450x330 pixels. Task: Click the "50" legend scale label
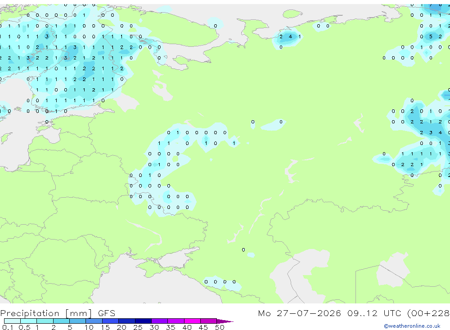220,327
